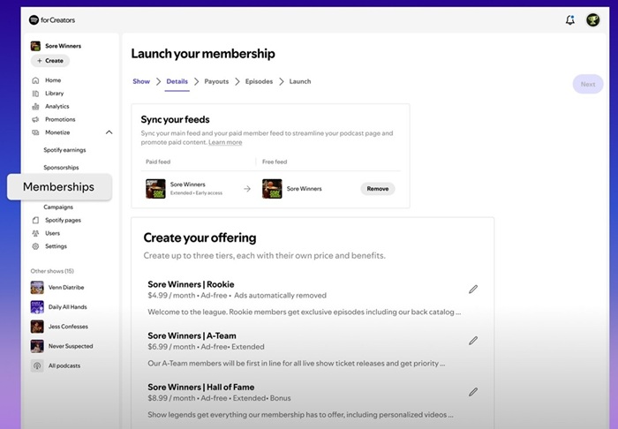Open Sponsorships in sidebar
This screenshot has width=618, height=429.
click(x=61, y=168)
